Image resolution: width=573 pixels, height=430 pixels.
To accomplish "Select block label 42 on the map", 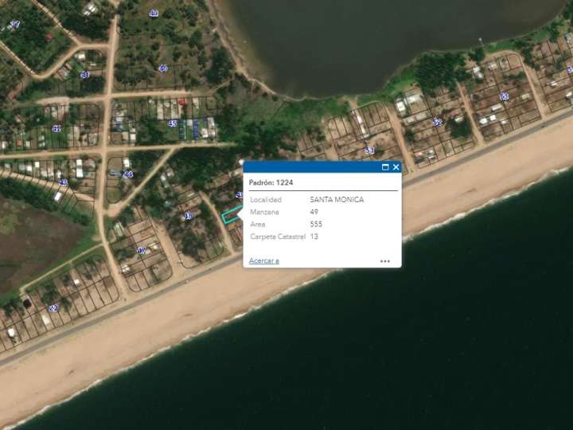I will pyautogui.click(x=56, y=128).
